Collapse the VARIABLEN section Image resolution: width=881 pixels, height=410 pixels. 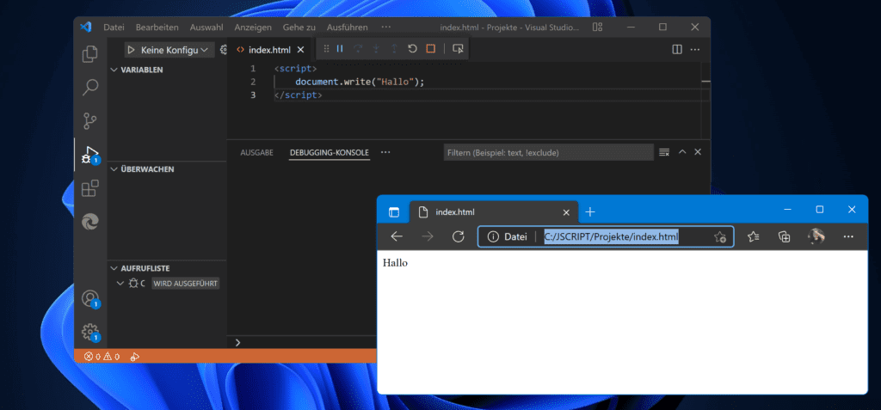pos(114,70)
